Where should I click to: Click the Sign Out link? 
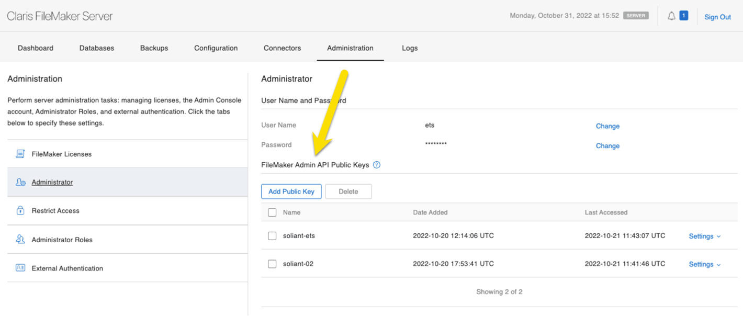[x=717, y=17]
